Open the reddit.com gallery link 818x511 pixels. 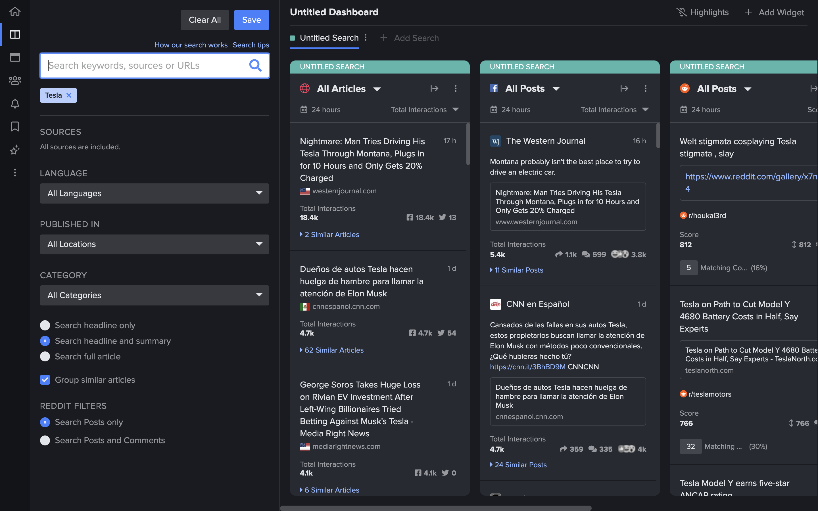click(x=751, y=183)
